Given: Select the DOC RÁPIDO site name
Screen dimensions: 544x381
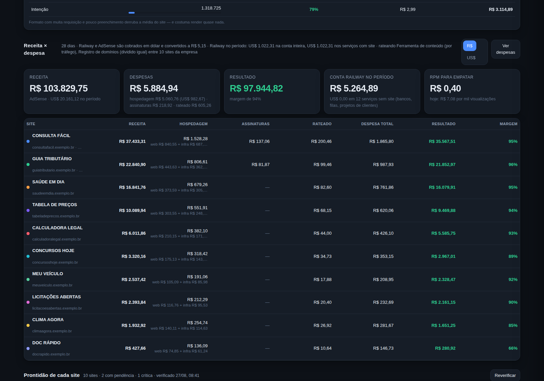Looking at the screenshot, I should 46,343.
